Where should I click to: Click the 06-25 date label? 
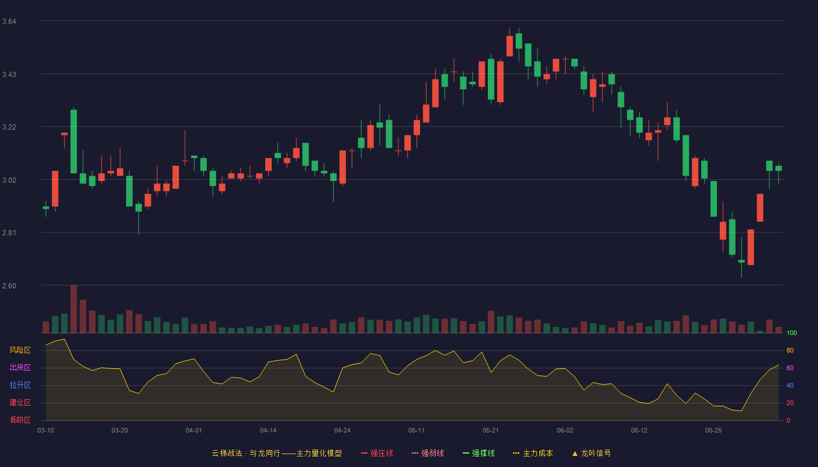coord(713,430)
